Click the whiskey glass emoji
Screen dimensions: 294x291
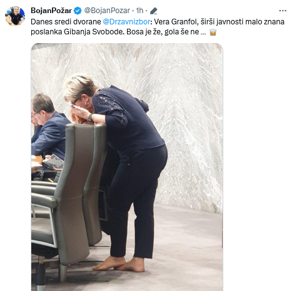(x=213, y=32)
